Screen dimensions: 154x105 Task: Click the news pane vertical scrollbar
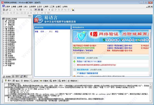(x=150, y=53)
